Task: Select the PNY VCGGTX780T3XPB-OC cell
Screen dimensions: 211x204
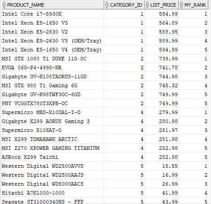Action: pyautogui.click(x=53, y=103)
